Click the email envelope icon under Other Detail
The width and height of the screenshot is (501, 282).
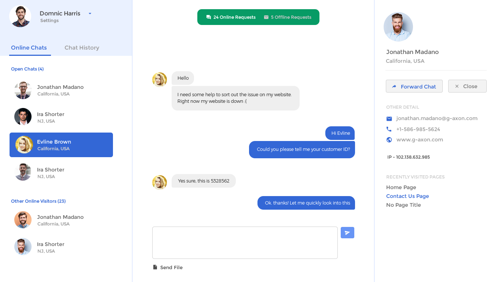click(389, 119)
